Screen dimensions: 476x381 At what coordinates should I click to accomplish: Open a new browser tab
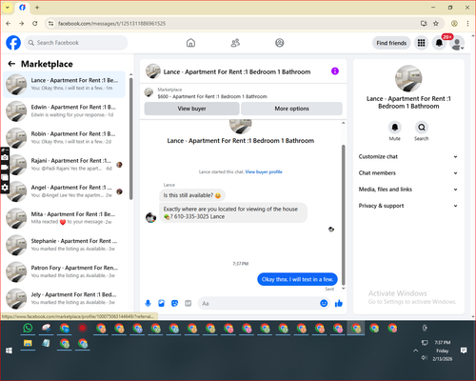pyautogui.click(x=37, y=8)
